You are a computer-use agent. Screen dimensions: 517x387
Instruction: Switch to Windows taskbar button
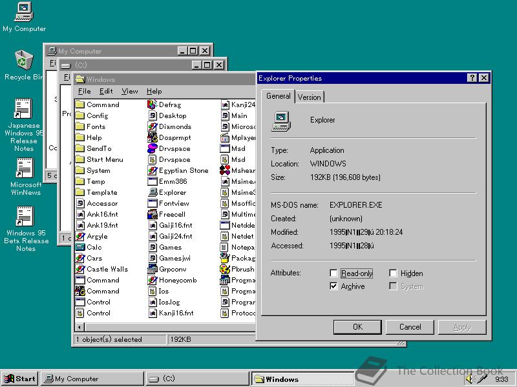[302, 379]
